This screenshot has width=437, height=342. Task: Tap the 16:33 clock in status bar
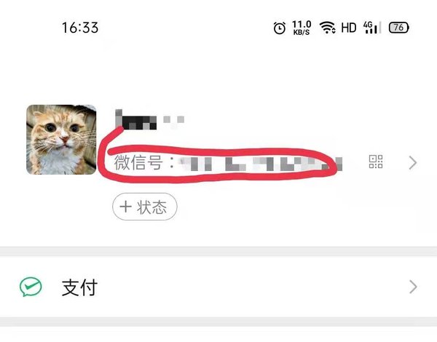pyautogui.click(x=80, y=28)
